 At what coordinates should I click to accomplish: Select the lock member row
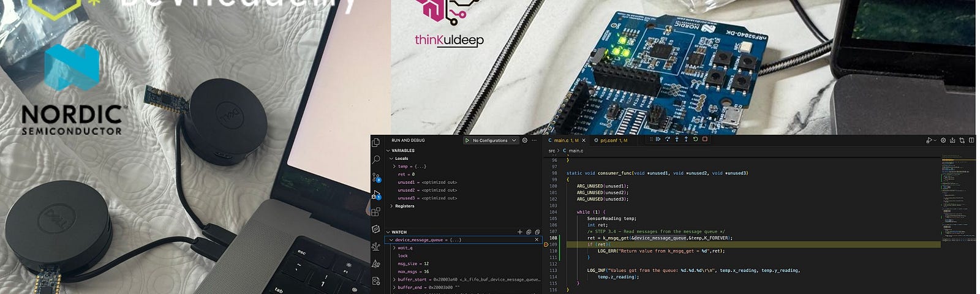click(x=463, y=256)
